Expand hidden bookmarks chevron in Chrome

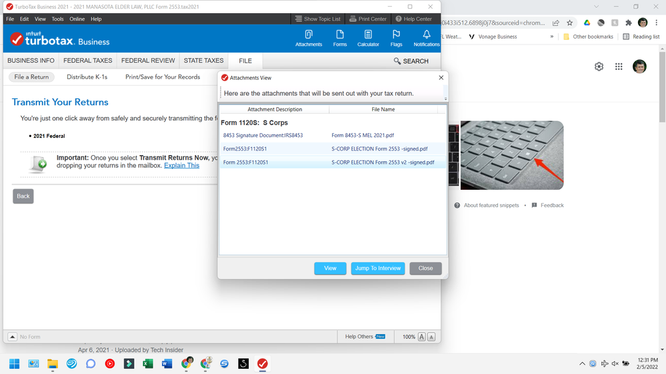click(x=552, y=37)
